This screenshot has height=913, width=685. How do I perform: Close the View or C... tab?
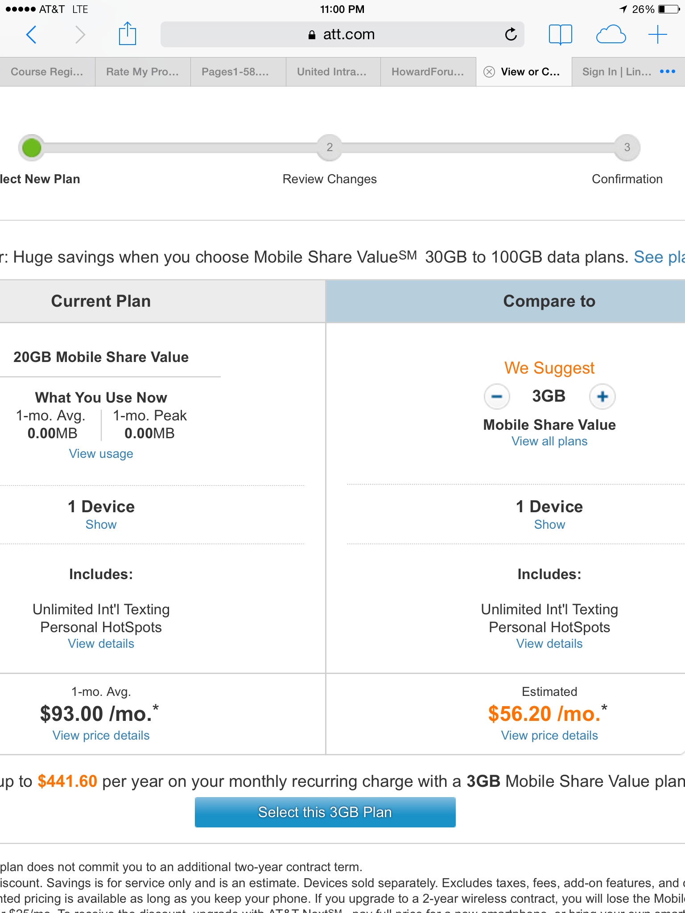click(x=489, y=72)
